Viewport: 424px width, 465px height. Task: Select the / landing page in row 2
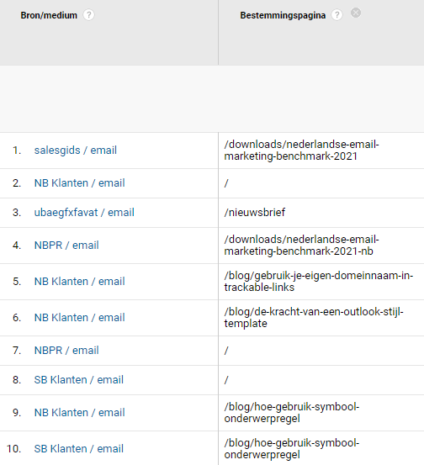pyautogui.click(x=226, y=183)
